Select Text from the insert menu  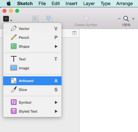pyautogui.click(x=32, y=59)
